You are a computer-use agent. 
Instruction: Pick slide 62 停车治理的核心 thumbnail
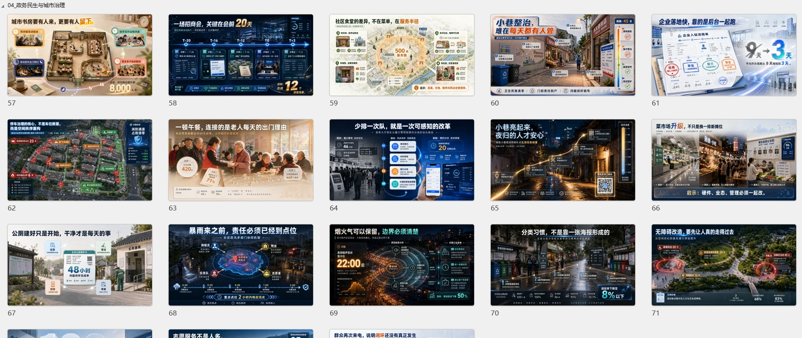click(x=80, y=160)
